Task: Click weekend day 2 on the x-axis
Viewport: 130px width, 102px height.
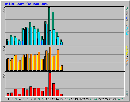Action: [x=12, y=99]
